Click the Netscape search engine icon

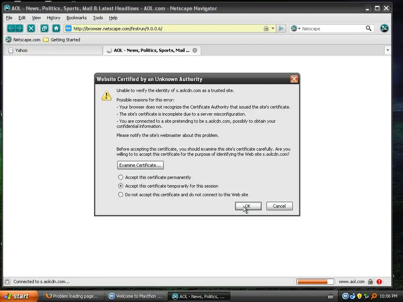(x=294, y=28)
